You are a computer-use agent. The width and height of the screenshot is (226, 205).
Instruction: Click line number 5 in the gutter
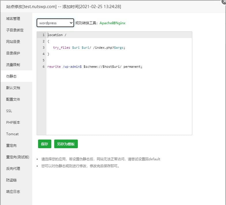(44, 60)
